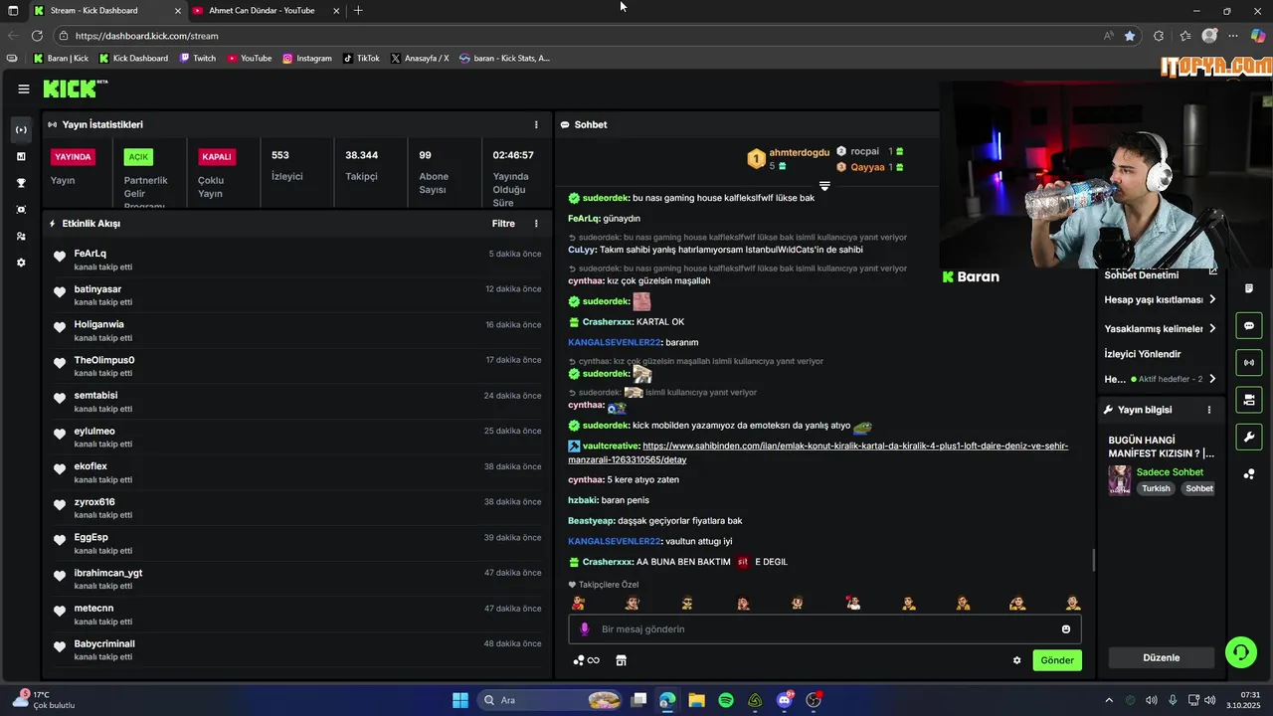Collapse the leaderboard with chevron below gifters
Viewport: 1273px width, 716px height.
coord(824,186)
